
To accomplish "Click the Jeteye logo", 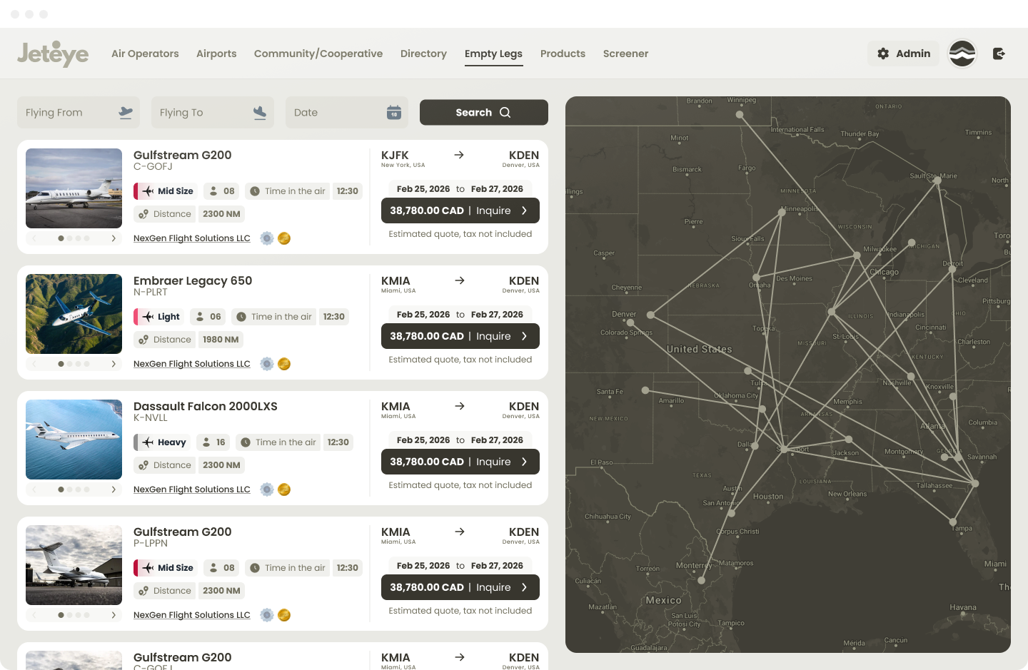I will 53,54.
